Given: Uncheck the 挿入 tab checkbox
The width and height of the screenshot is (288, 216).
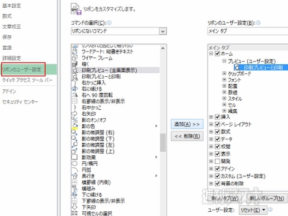Looking at the screenshot, I should point(217,117).
